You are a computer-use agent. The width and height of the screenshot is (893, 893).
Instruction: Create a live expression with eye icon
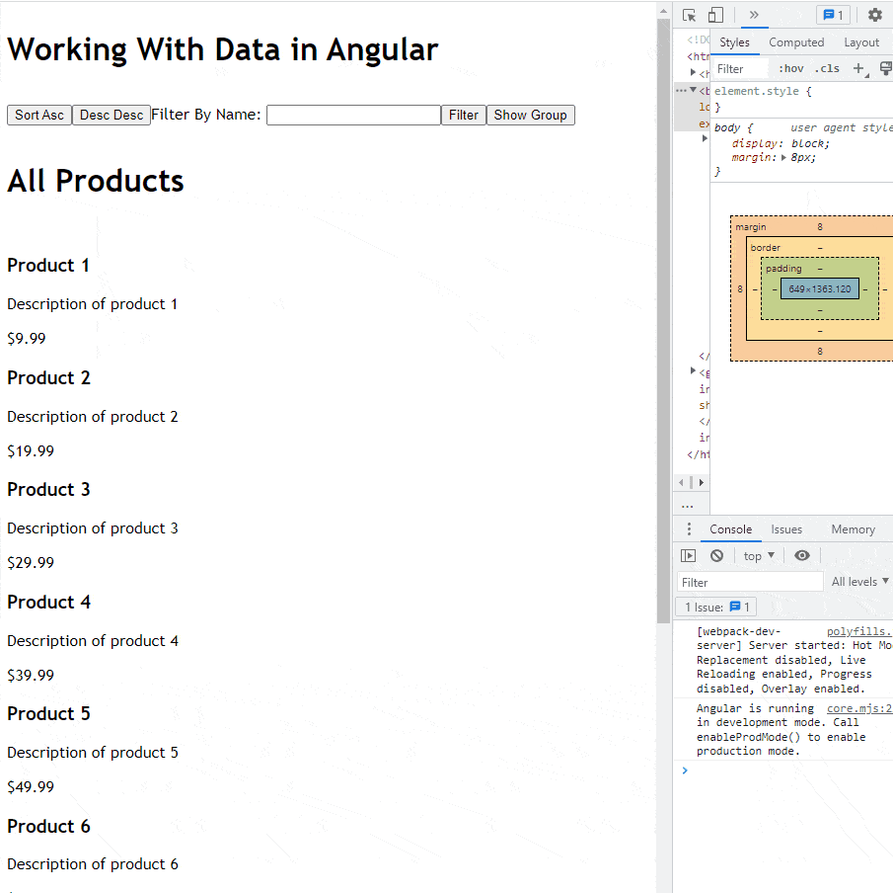(802, 555)
